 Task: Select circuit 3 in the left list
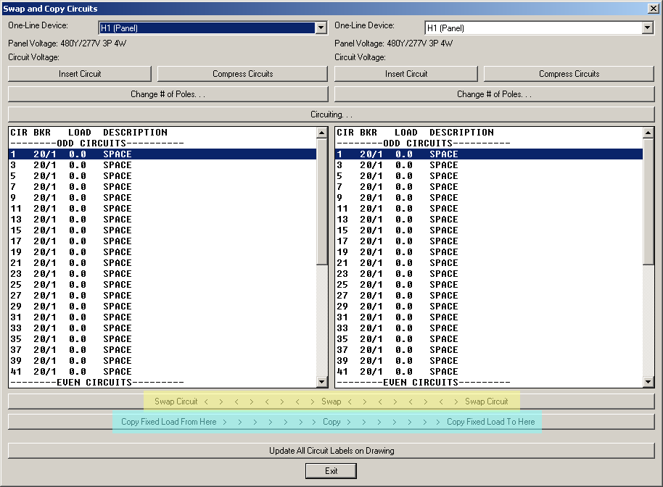162,165
